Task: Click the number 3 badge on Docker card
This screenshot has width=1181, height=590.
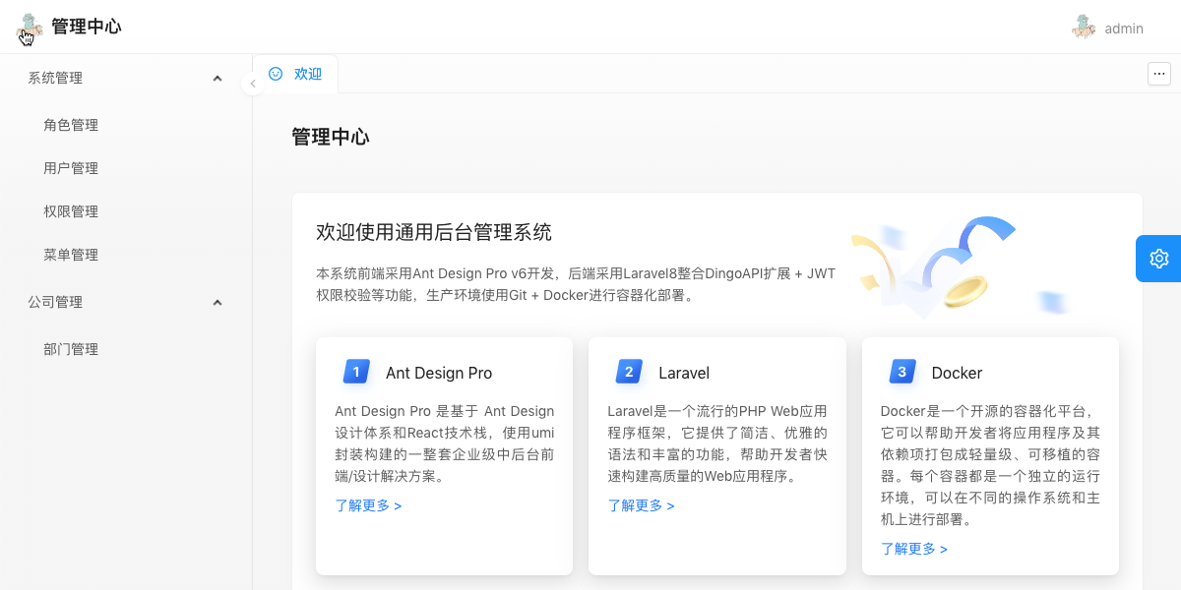Action: pyautogui.click(x=901, y=372)
